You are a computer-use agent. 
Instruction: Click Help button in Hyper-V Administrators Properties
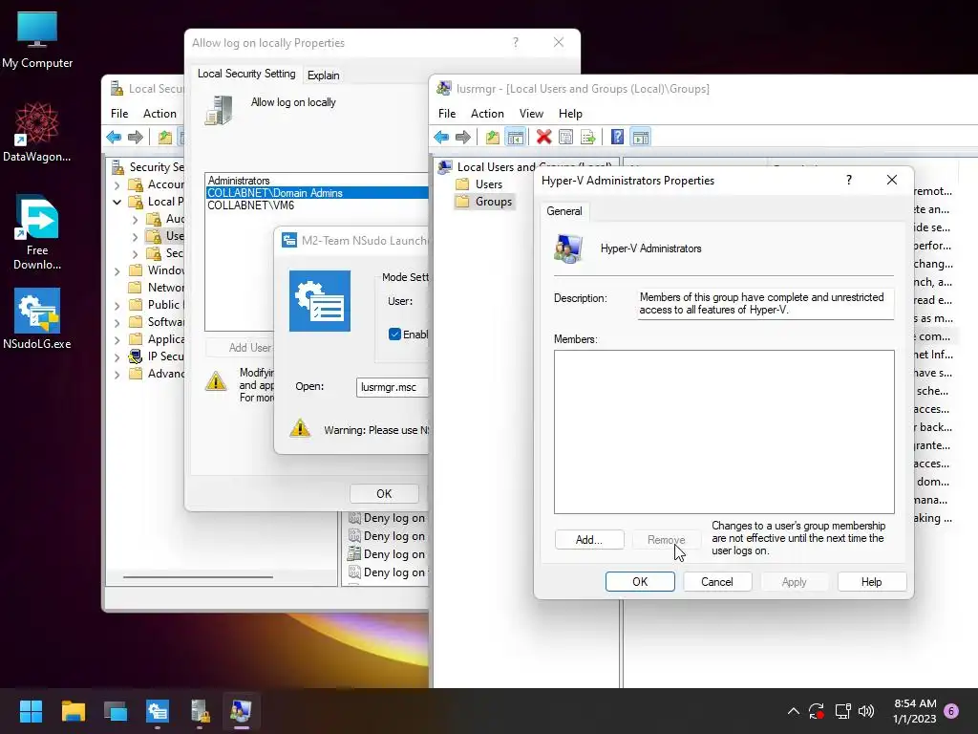(x=871, y=582)
